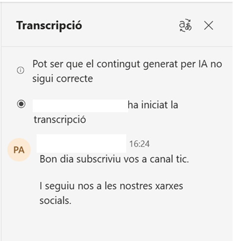
Task: Click the recording indicator icon
Action: coord(21,104)
